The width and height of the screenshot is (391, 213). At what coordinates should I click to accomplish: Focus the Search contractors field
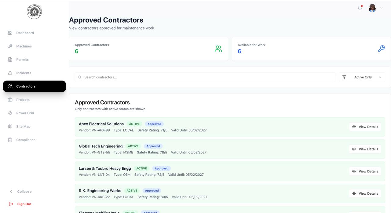[x=205, y=77]
